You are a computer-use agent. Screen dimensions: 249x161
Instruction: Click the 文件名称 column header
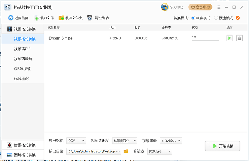(x=54, y=28)
